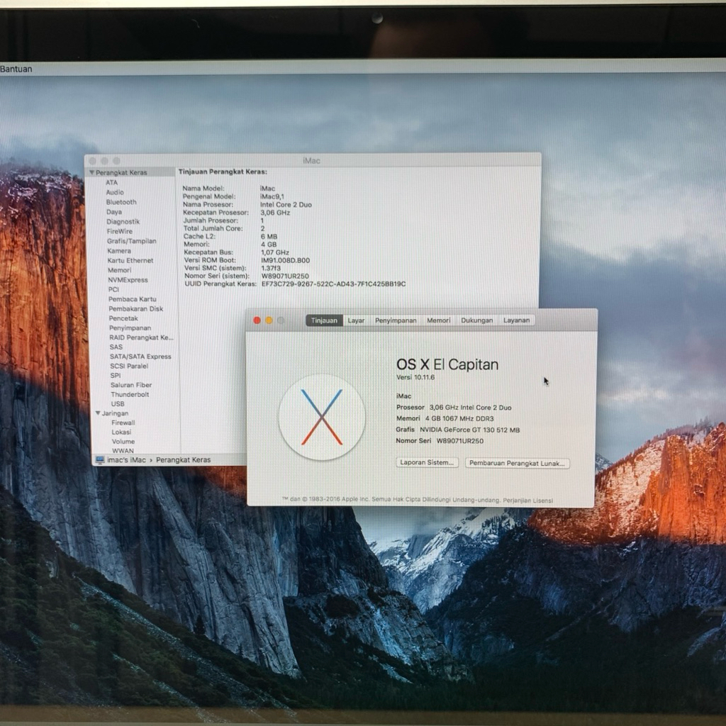
Task: Switch to the Tinjauan tab
Action: (x=324, y=320)
